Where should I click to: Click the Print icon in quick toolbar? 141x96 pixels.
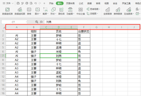pyautogui.click(x=27, y=3)
